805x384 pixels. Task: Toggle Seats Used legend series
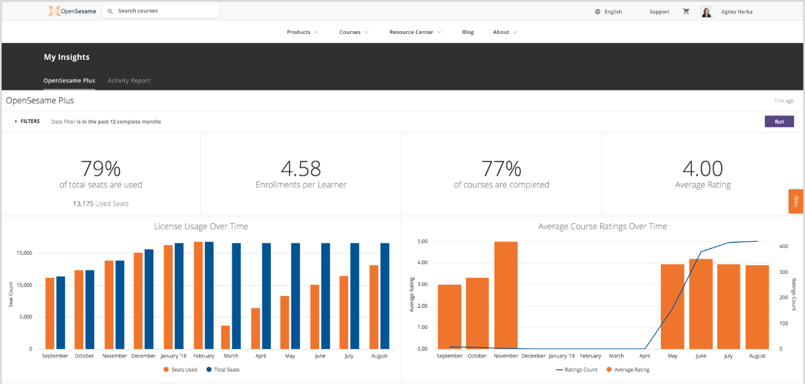(x=180, y=369)
